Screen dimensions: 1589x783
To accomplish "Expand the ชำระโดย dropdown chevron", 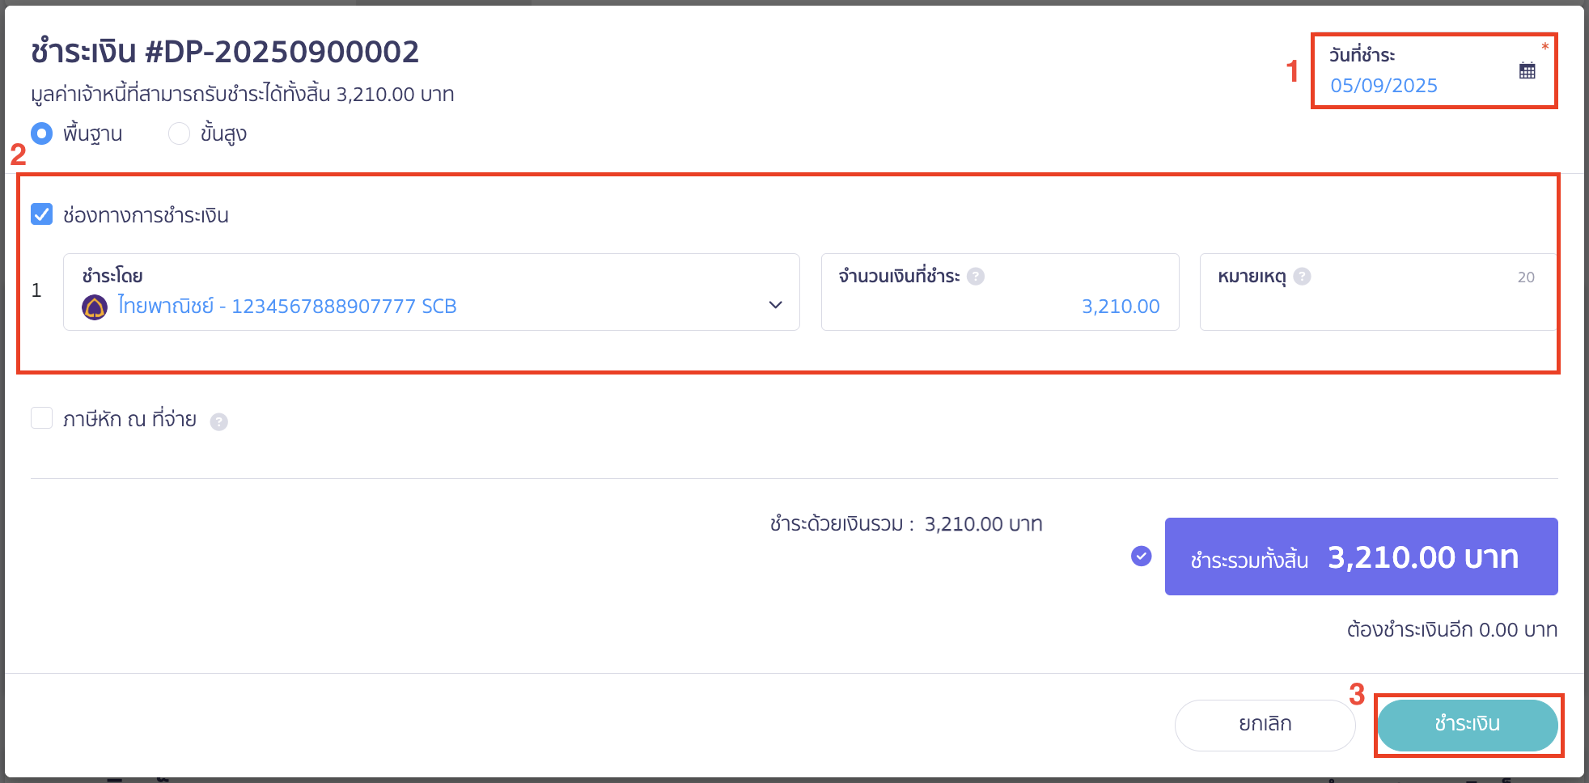I will point(775,305).
